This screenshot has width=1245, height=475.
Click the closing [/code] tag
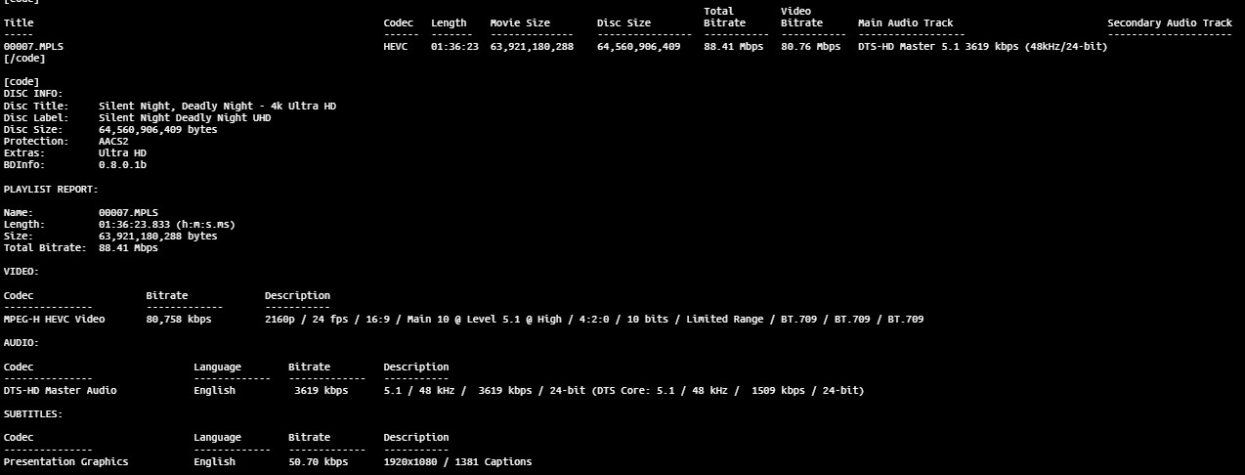pos(24,58)
